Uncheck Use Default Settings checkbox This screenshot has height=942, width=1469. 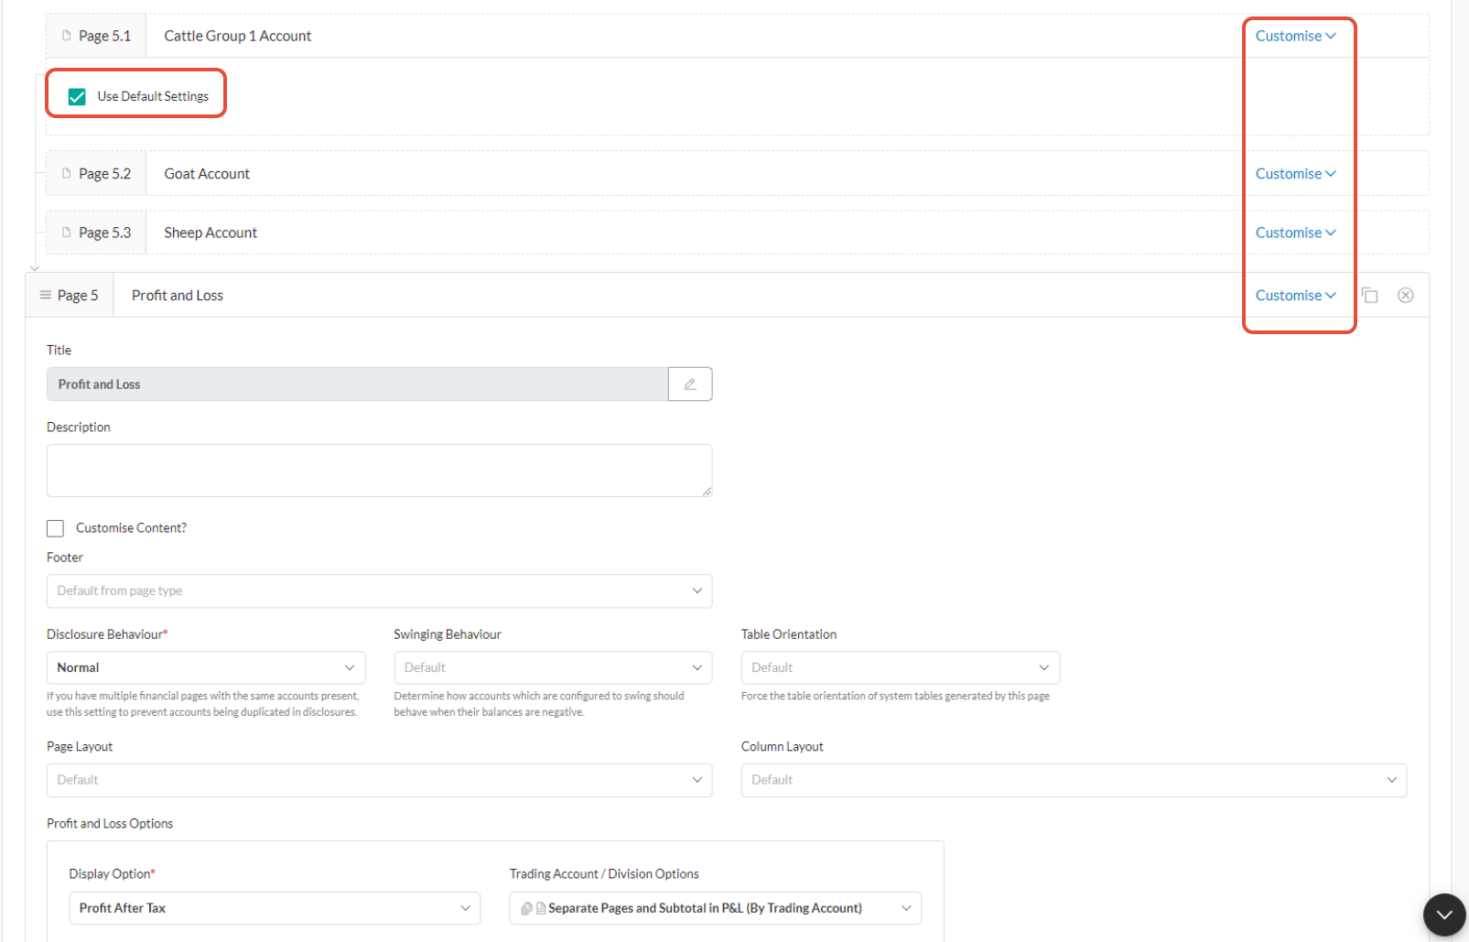point(77,96)
